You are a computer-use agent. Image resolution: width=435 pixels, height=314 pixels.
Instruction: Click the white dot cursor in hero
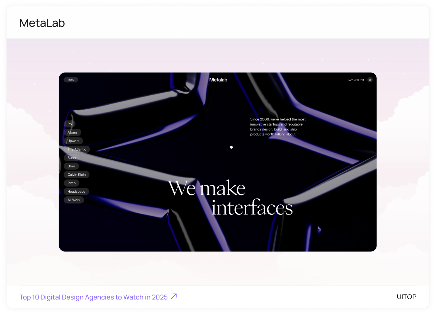tap(231, 147)
